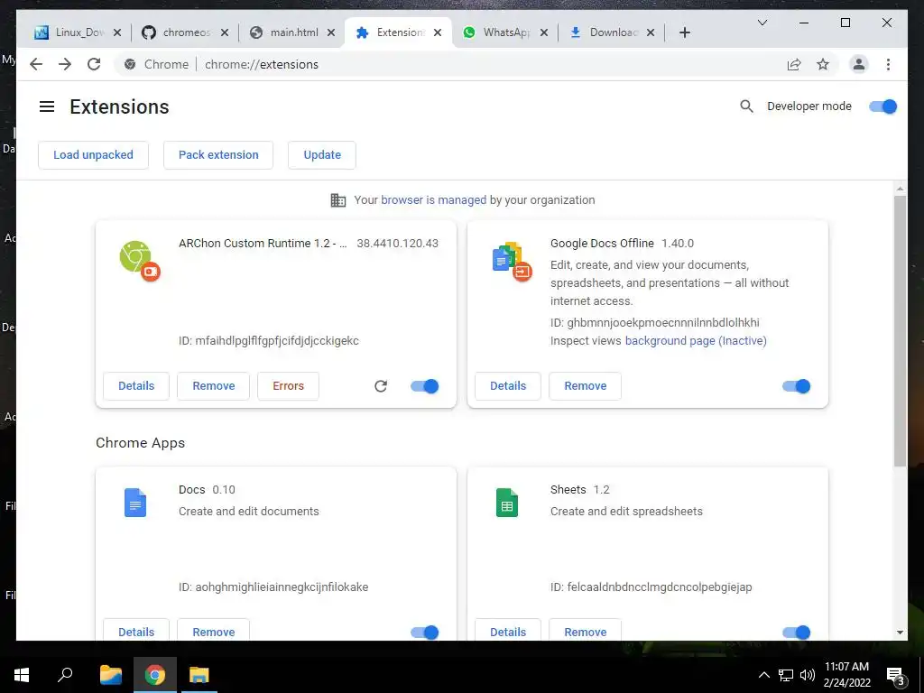Screen dimensions: 924x693
Task: Disable the Google Docs Offline extension
Action: [796, 386]
